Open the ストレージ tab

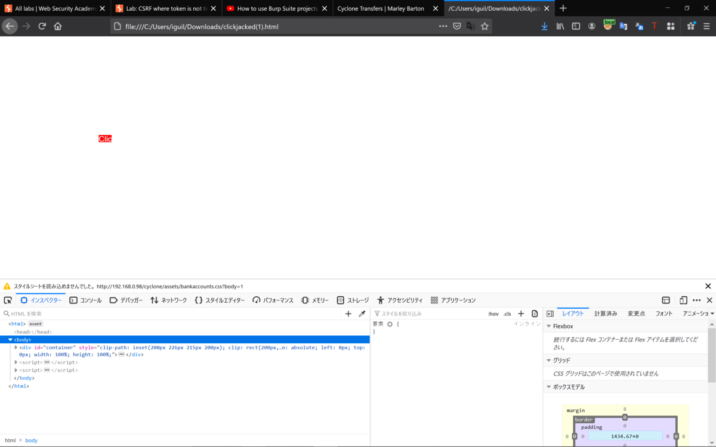[x=353, y=300]
